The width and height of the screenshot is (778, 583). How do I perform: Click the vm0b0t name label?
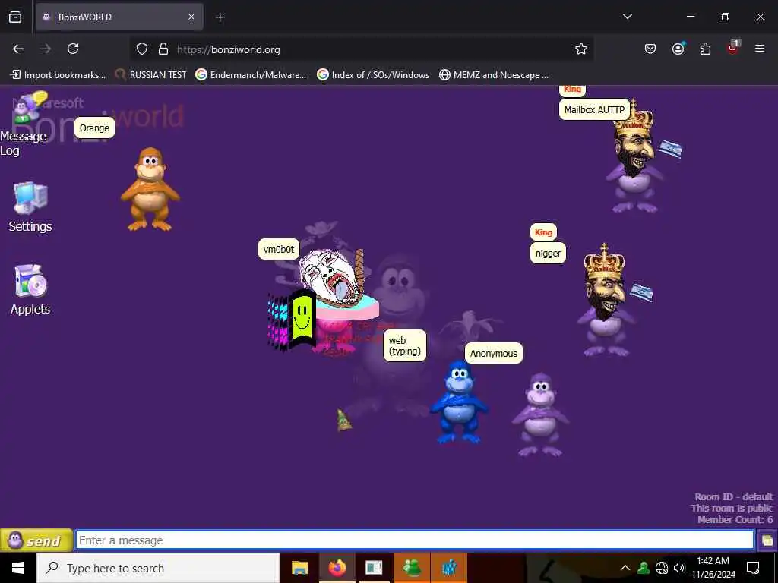point(279,249)
